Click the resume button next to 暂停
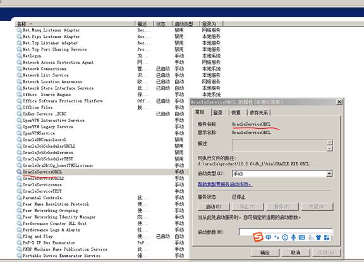364x262 pixels. point(317,206)
